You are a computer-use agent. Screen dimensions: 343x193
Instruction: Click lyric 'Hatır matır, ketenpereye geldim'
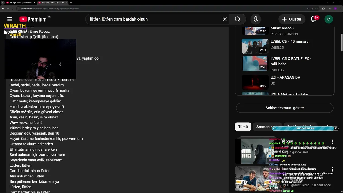35,101
